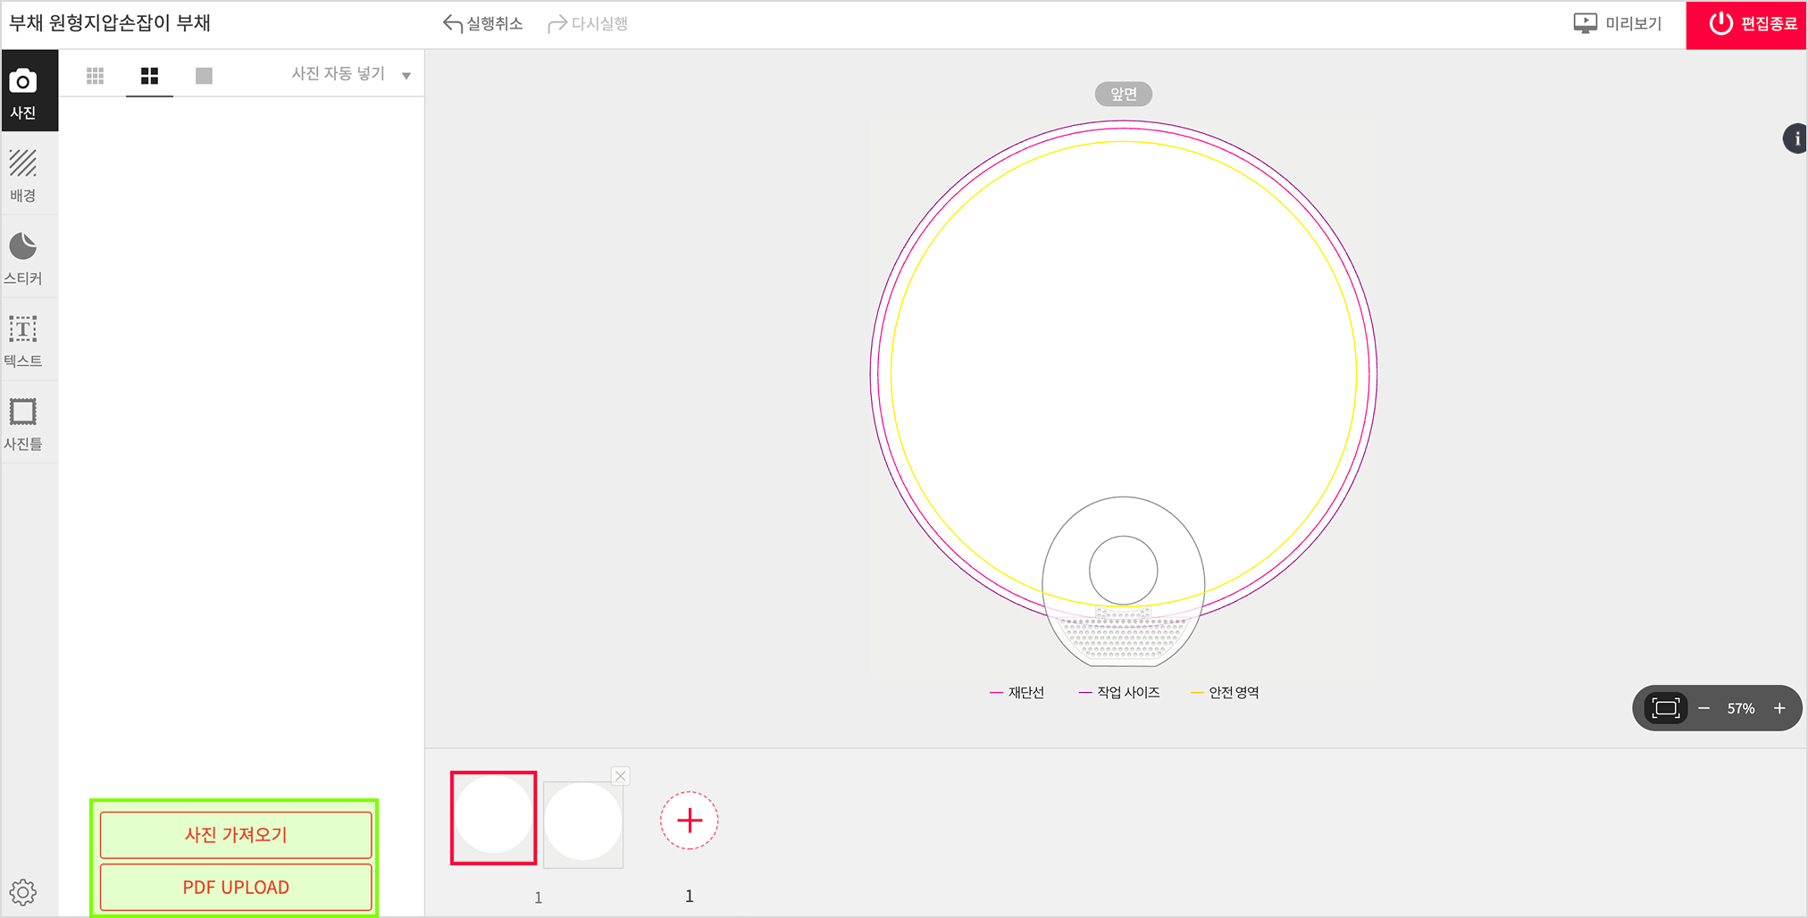Click PDF UPLOAD button
Image resolution: width=1808 pixels, height=918 pixels.
click(236, 887)
